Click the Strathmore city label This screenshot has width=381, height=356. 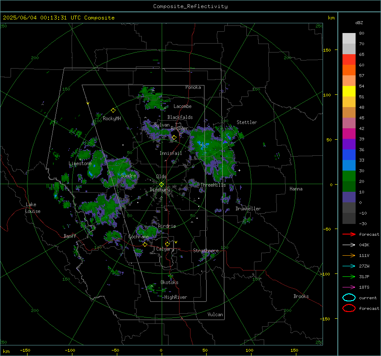pos(206,251)
